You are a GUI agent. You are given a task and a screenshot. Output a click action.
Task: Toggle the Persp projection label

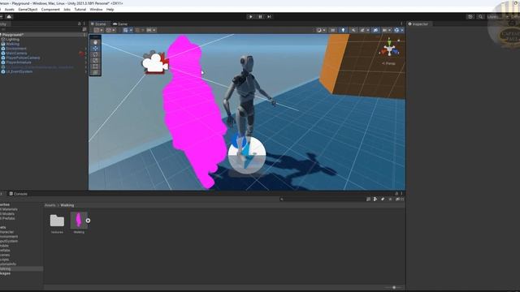(388, 63)
